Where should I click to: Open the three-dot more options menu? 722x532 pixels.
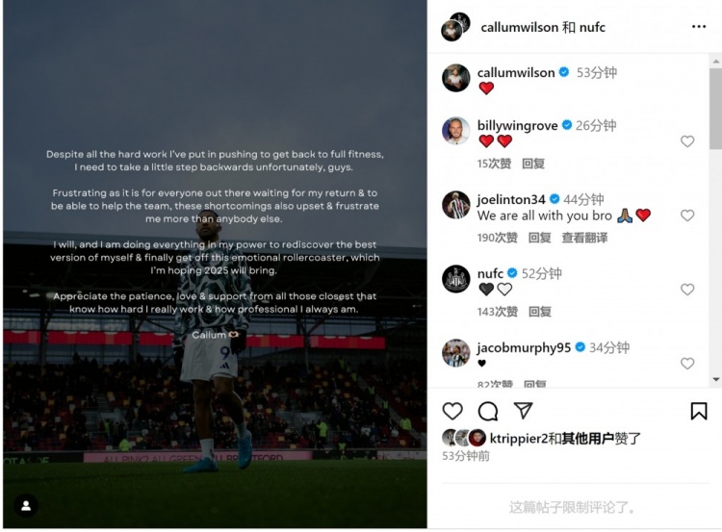[x=699, y=27]
